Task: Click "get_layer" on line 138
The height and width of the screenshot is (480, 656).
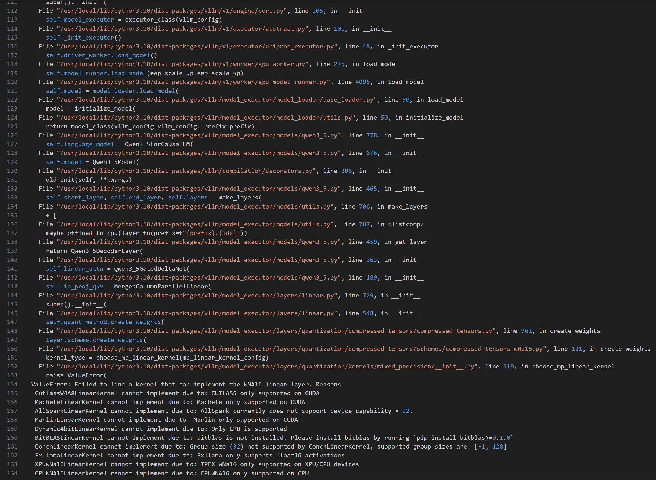Action: coord(411,242)
